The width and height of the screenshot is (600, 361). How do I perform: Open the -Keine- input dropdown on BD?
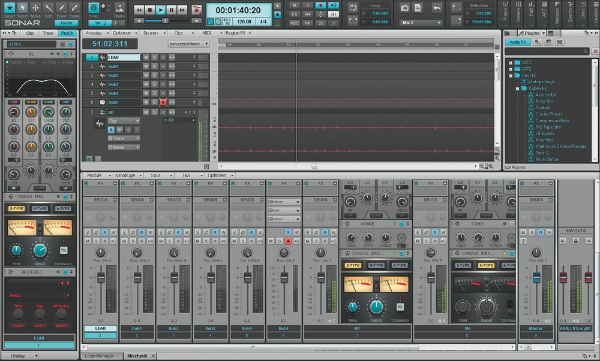(x=124, y=138)
